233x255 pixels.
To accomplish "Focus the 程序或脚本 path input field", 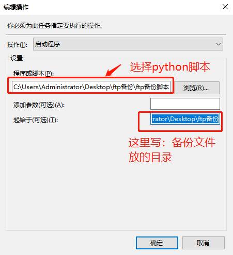I will coord(91,87).
